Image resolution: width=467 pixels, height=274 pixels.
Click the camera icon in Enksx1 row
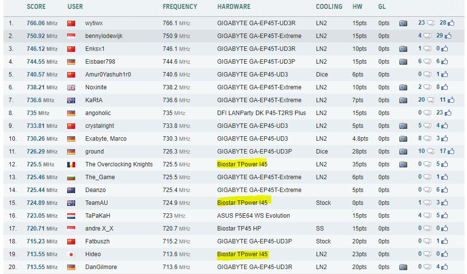coord(403,49)
